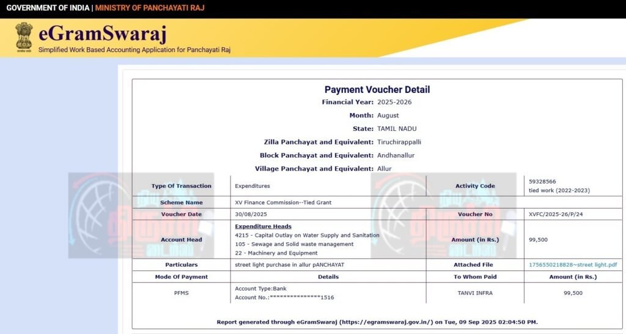This screenshot has width=626, height=334.
Task: Click the eGramSwaraj logo title
Action: (102, 33)
